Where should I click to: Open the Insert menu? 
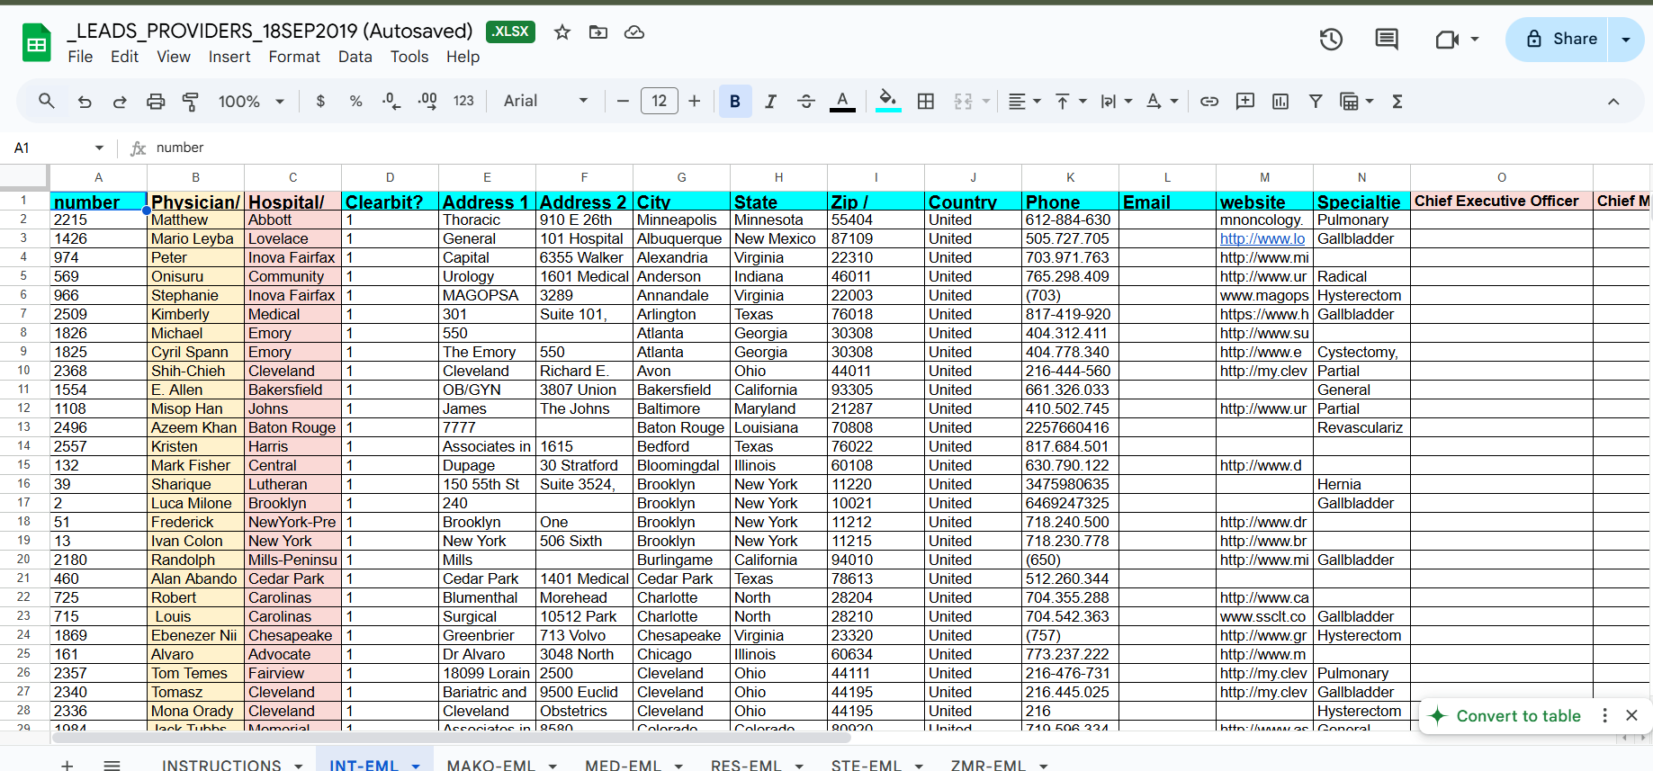click(x=229, y=57)
